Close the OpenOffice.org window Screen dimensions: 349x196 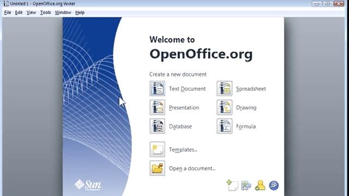tap(339, 4)
